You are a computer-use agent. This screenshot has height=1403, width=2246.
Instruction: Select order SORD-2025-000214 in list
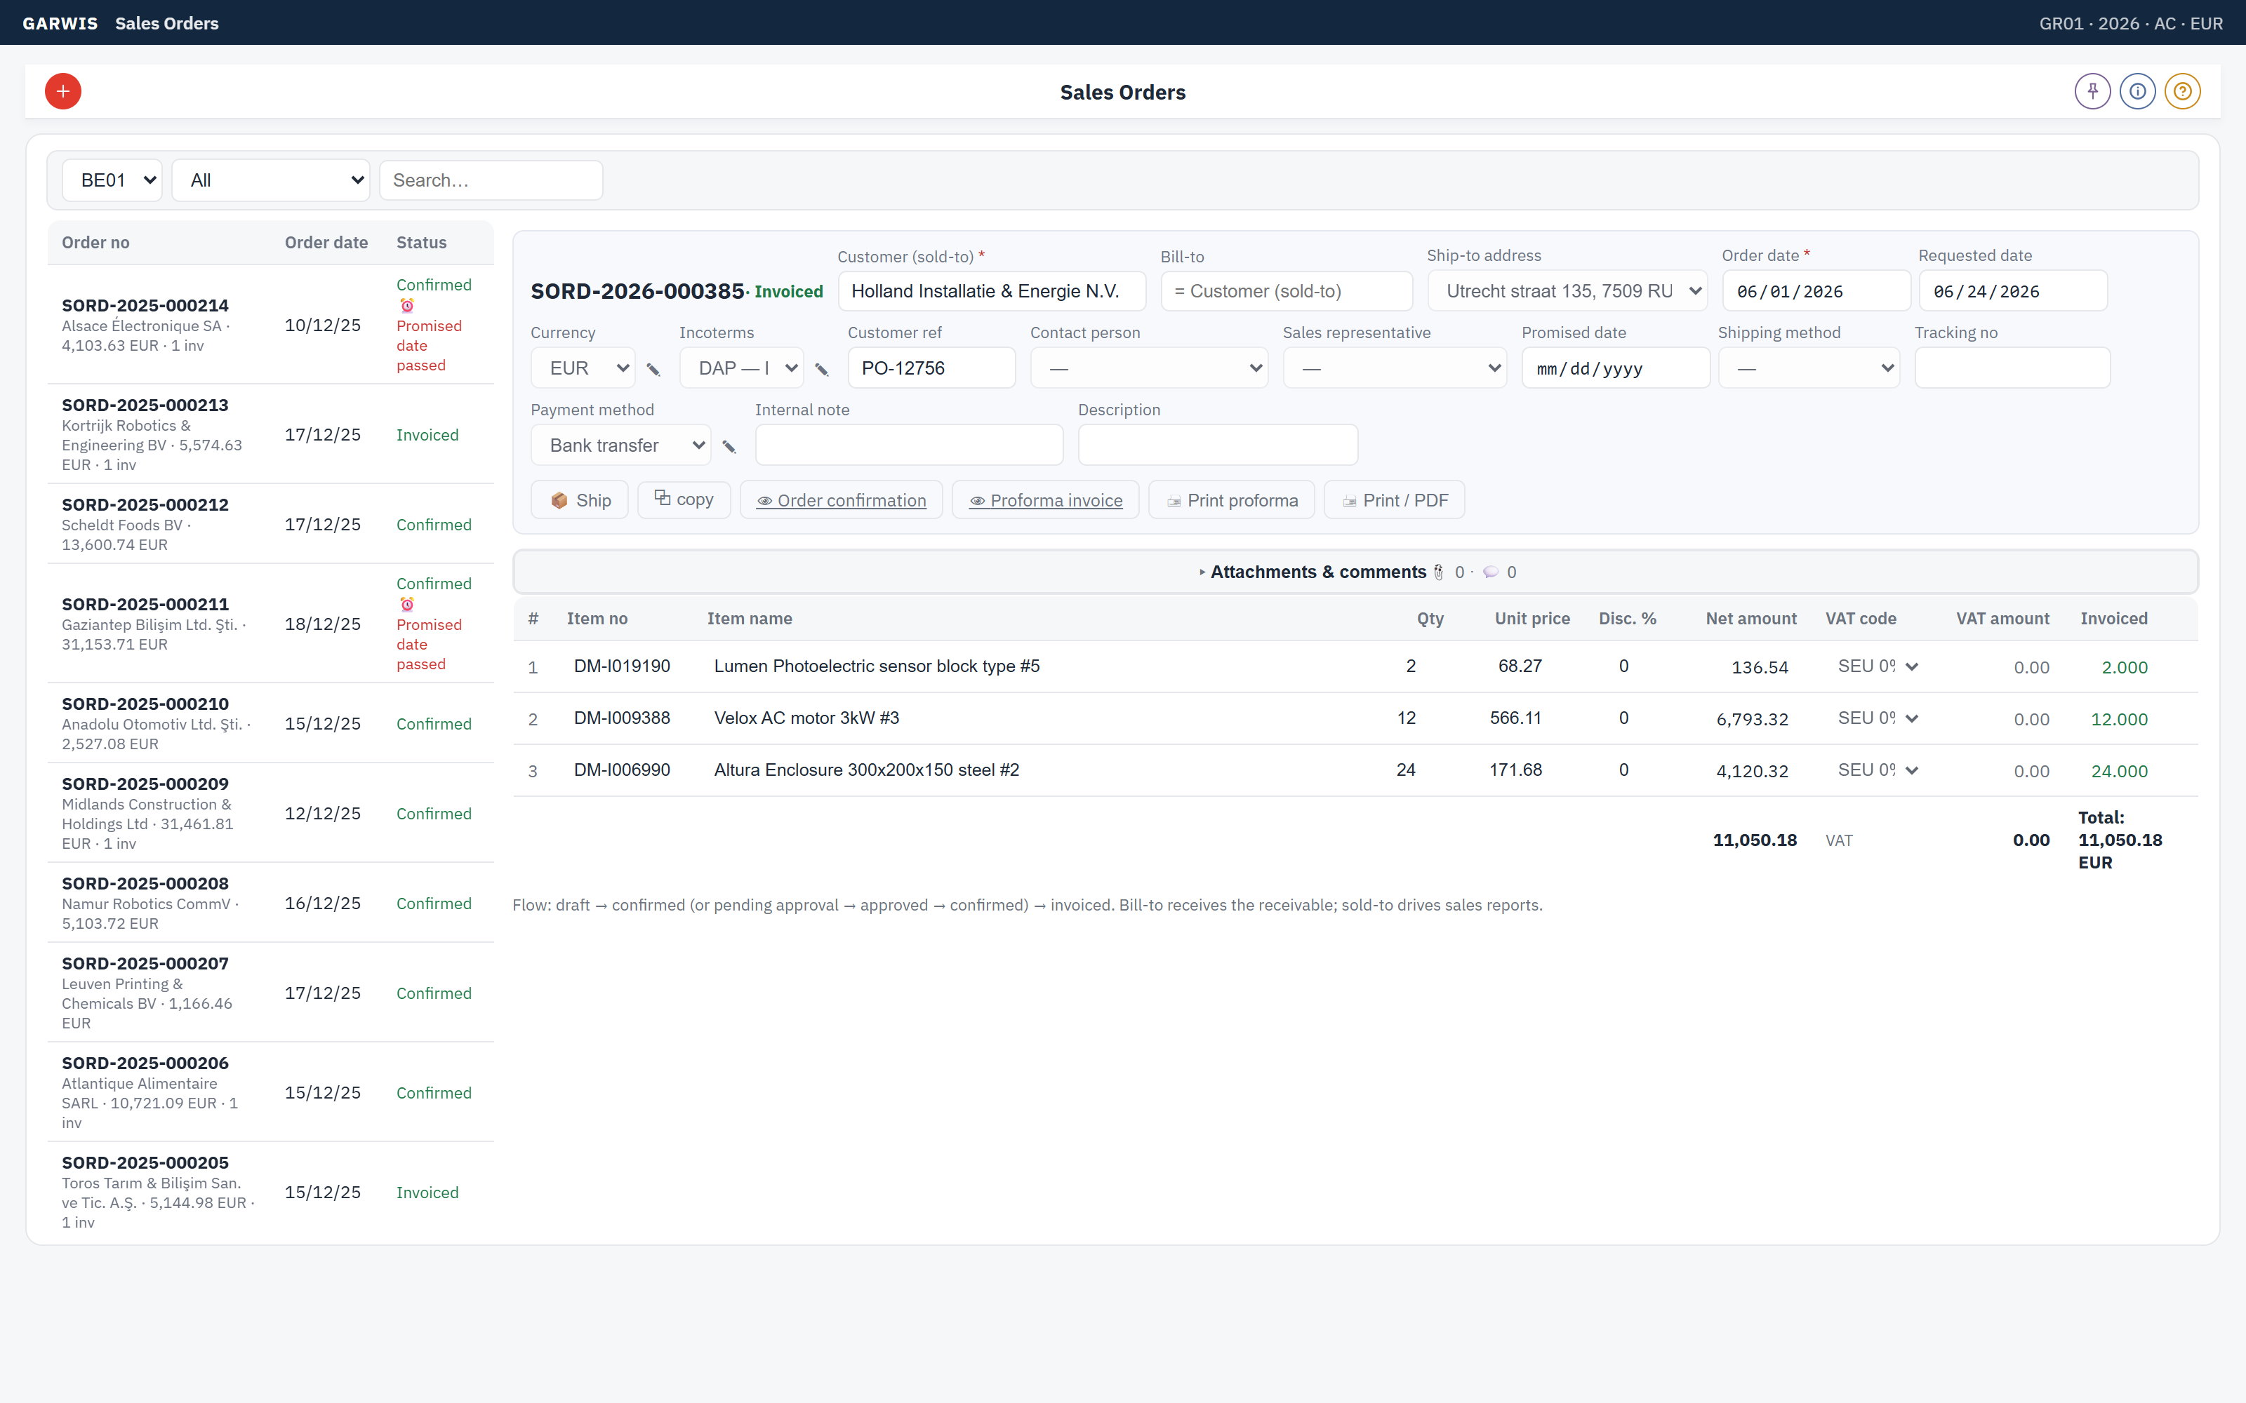(x=271, y=325)
